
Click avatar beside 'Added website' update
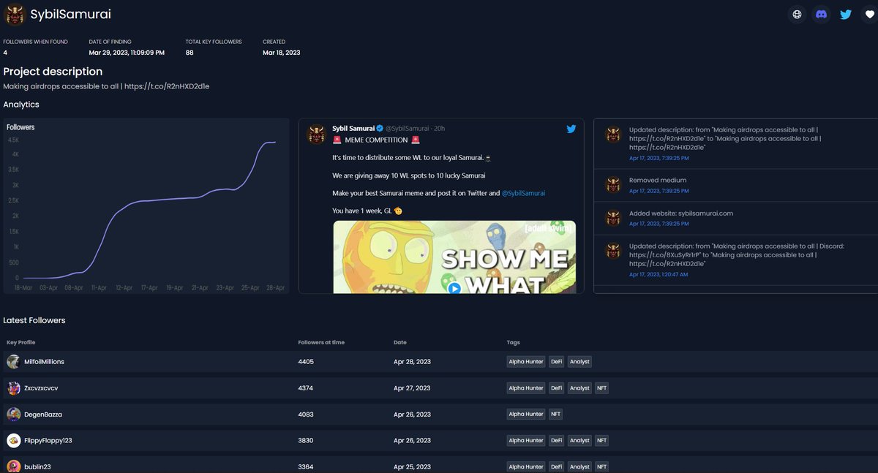613,219
